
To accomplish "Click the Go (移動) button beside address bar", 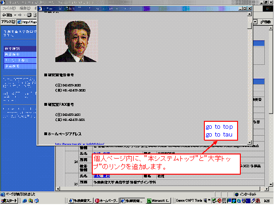I will (265, 22).
